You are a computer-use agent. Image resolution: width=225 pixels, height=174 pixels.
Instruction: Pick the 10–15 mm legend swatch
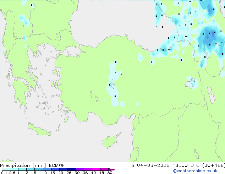[x=47, y=169]
